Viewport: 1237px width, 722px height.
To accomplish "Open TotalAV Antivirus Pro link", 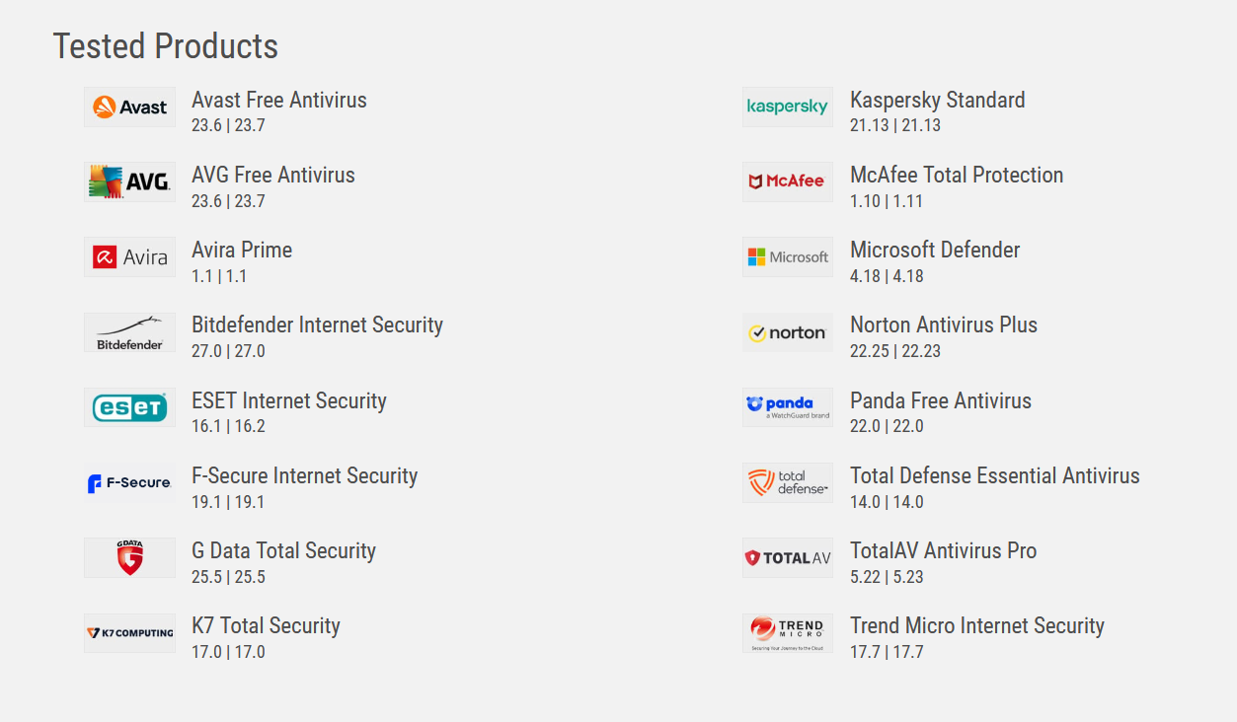I will point(944,550).
